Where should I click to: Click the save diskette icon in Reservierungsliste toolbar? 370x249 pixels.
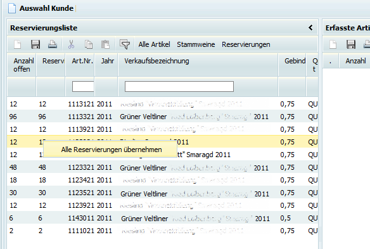pos(35,44)
